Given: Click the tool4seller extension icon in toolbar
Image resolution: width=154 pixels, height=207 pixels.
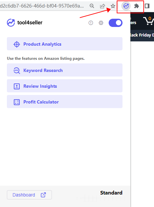Looking at the screenshot, I should tap(126, 6).
